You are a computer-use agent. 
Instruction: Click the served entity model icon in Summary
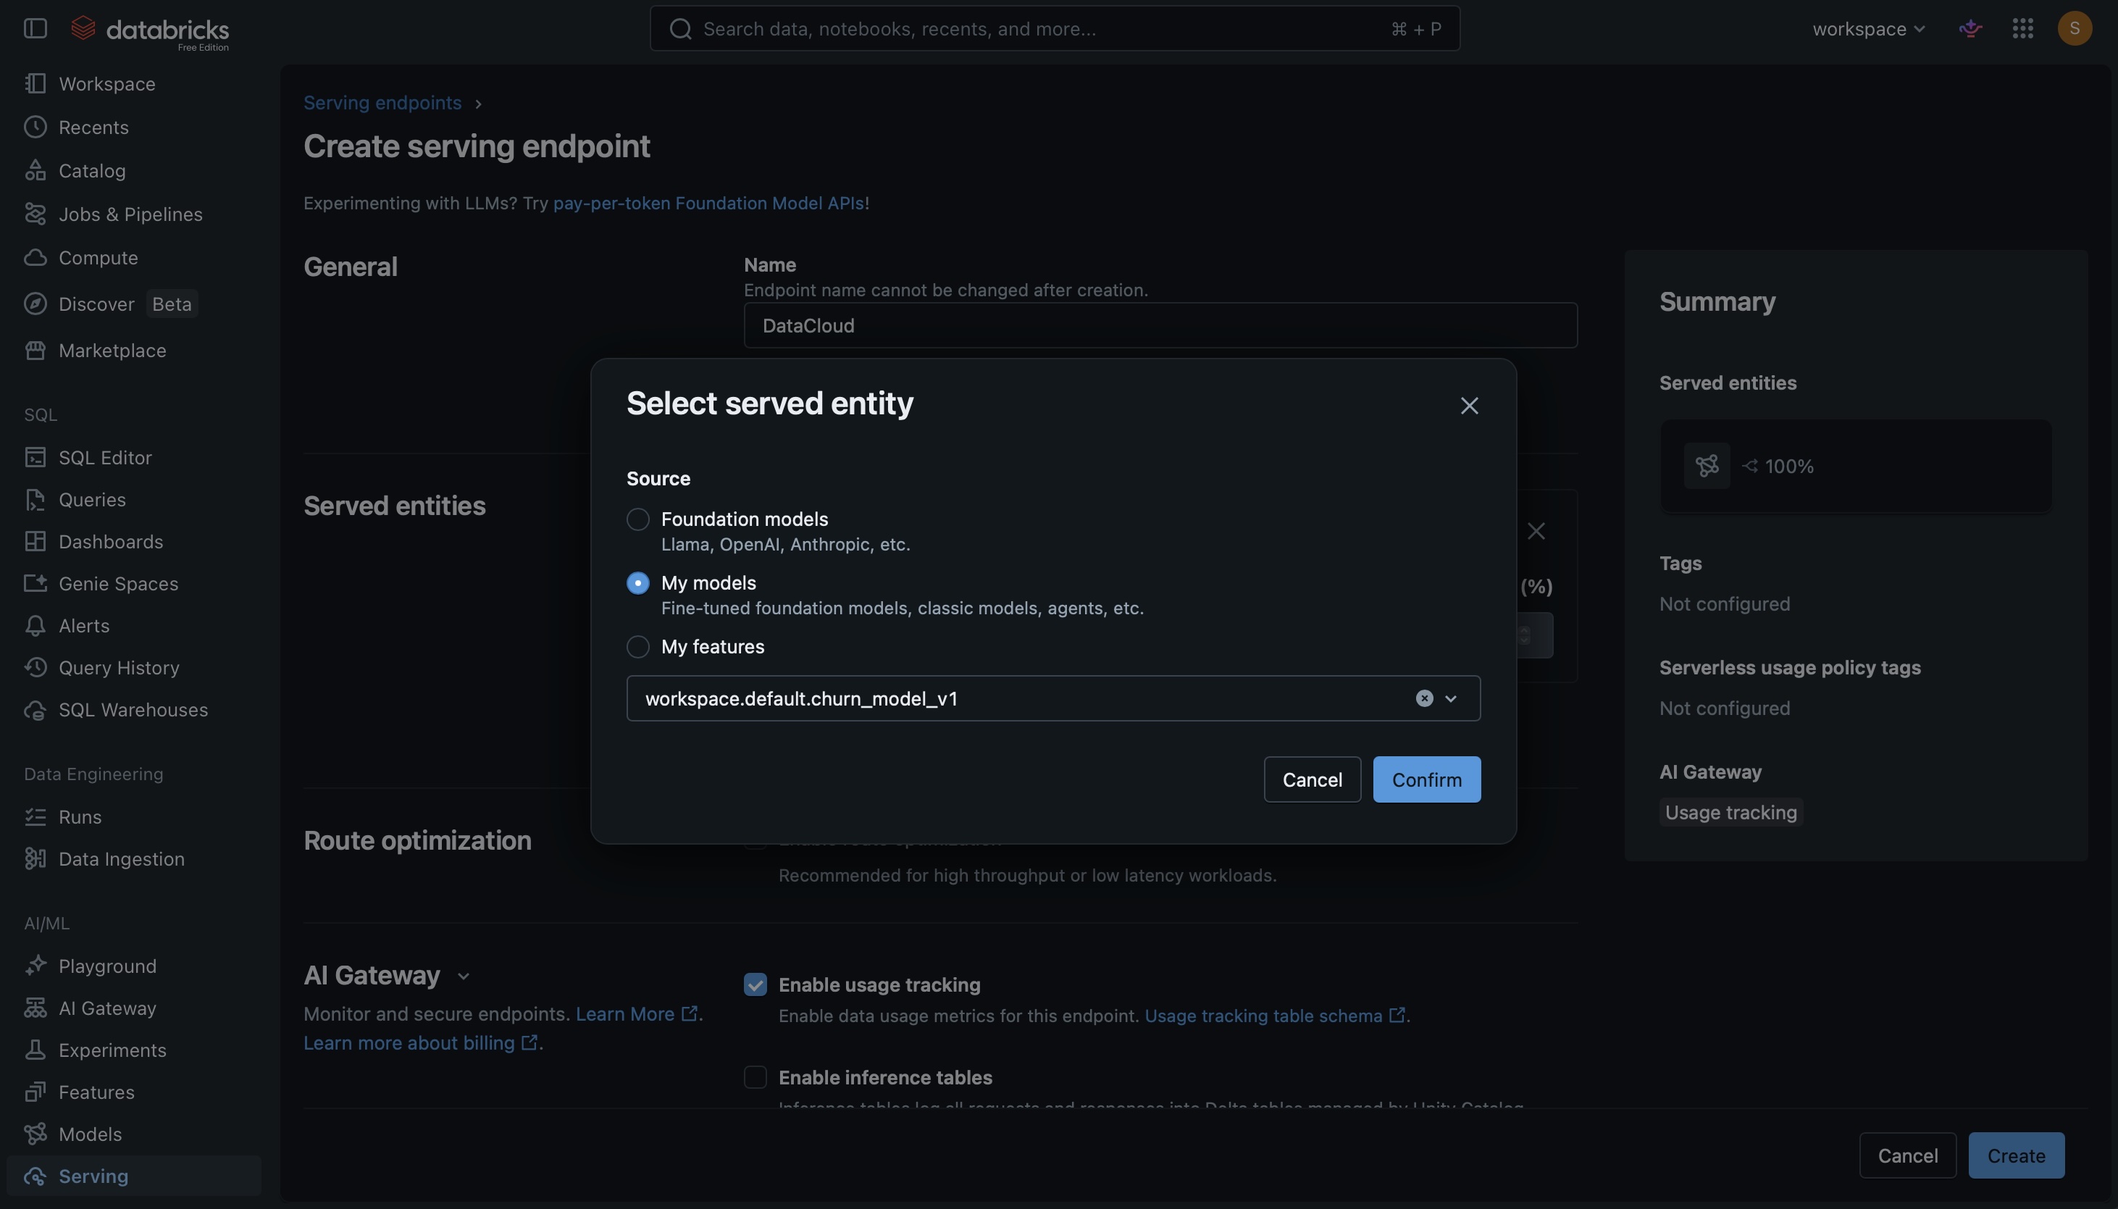point(1706,466)
